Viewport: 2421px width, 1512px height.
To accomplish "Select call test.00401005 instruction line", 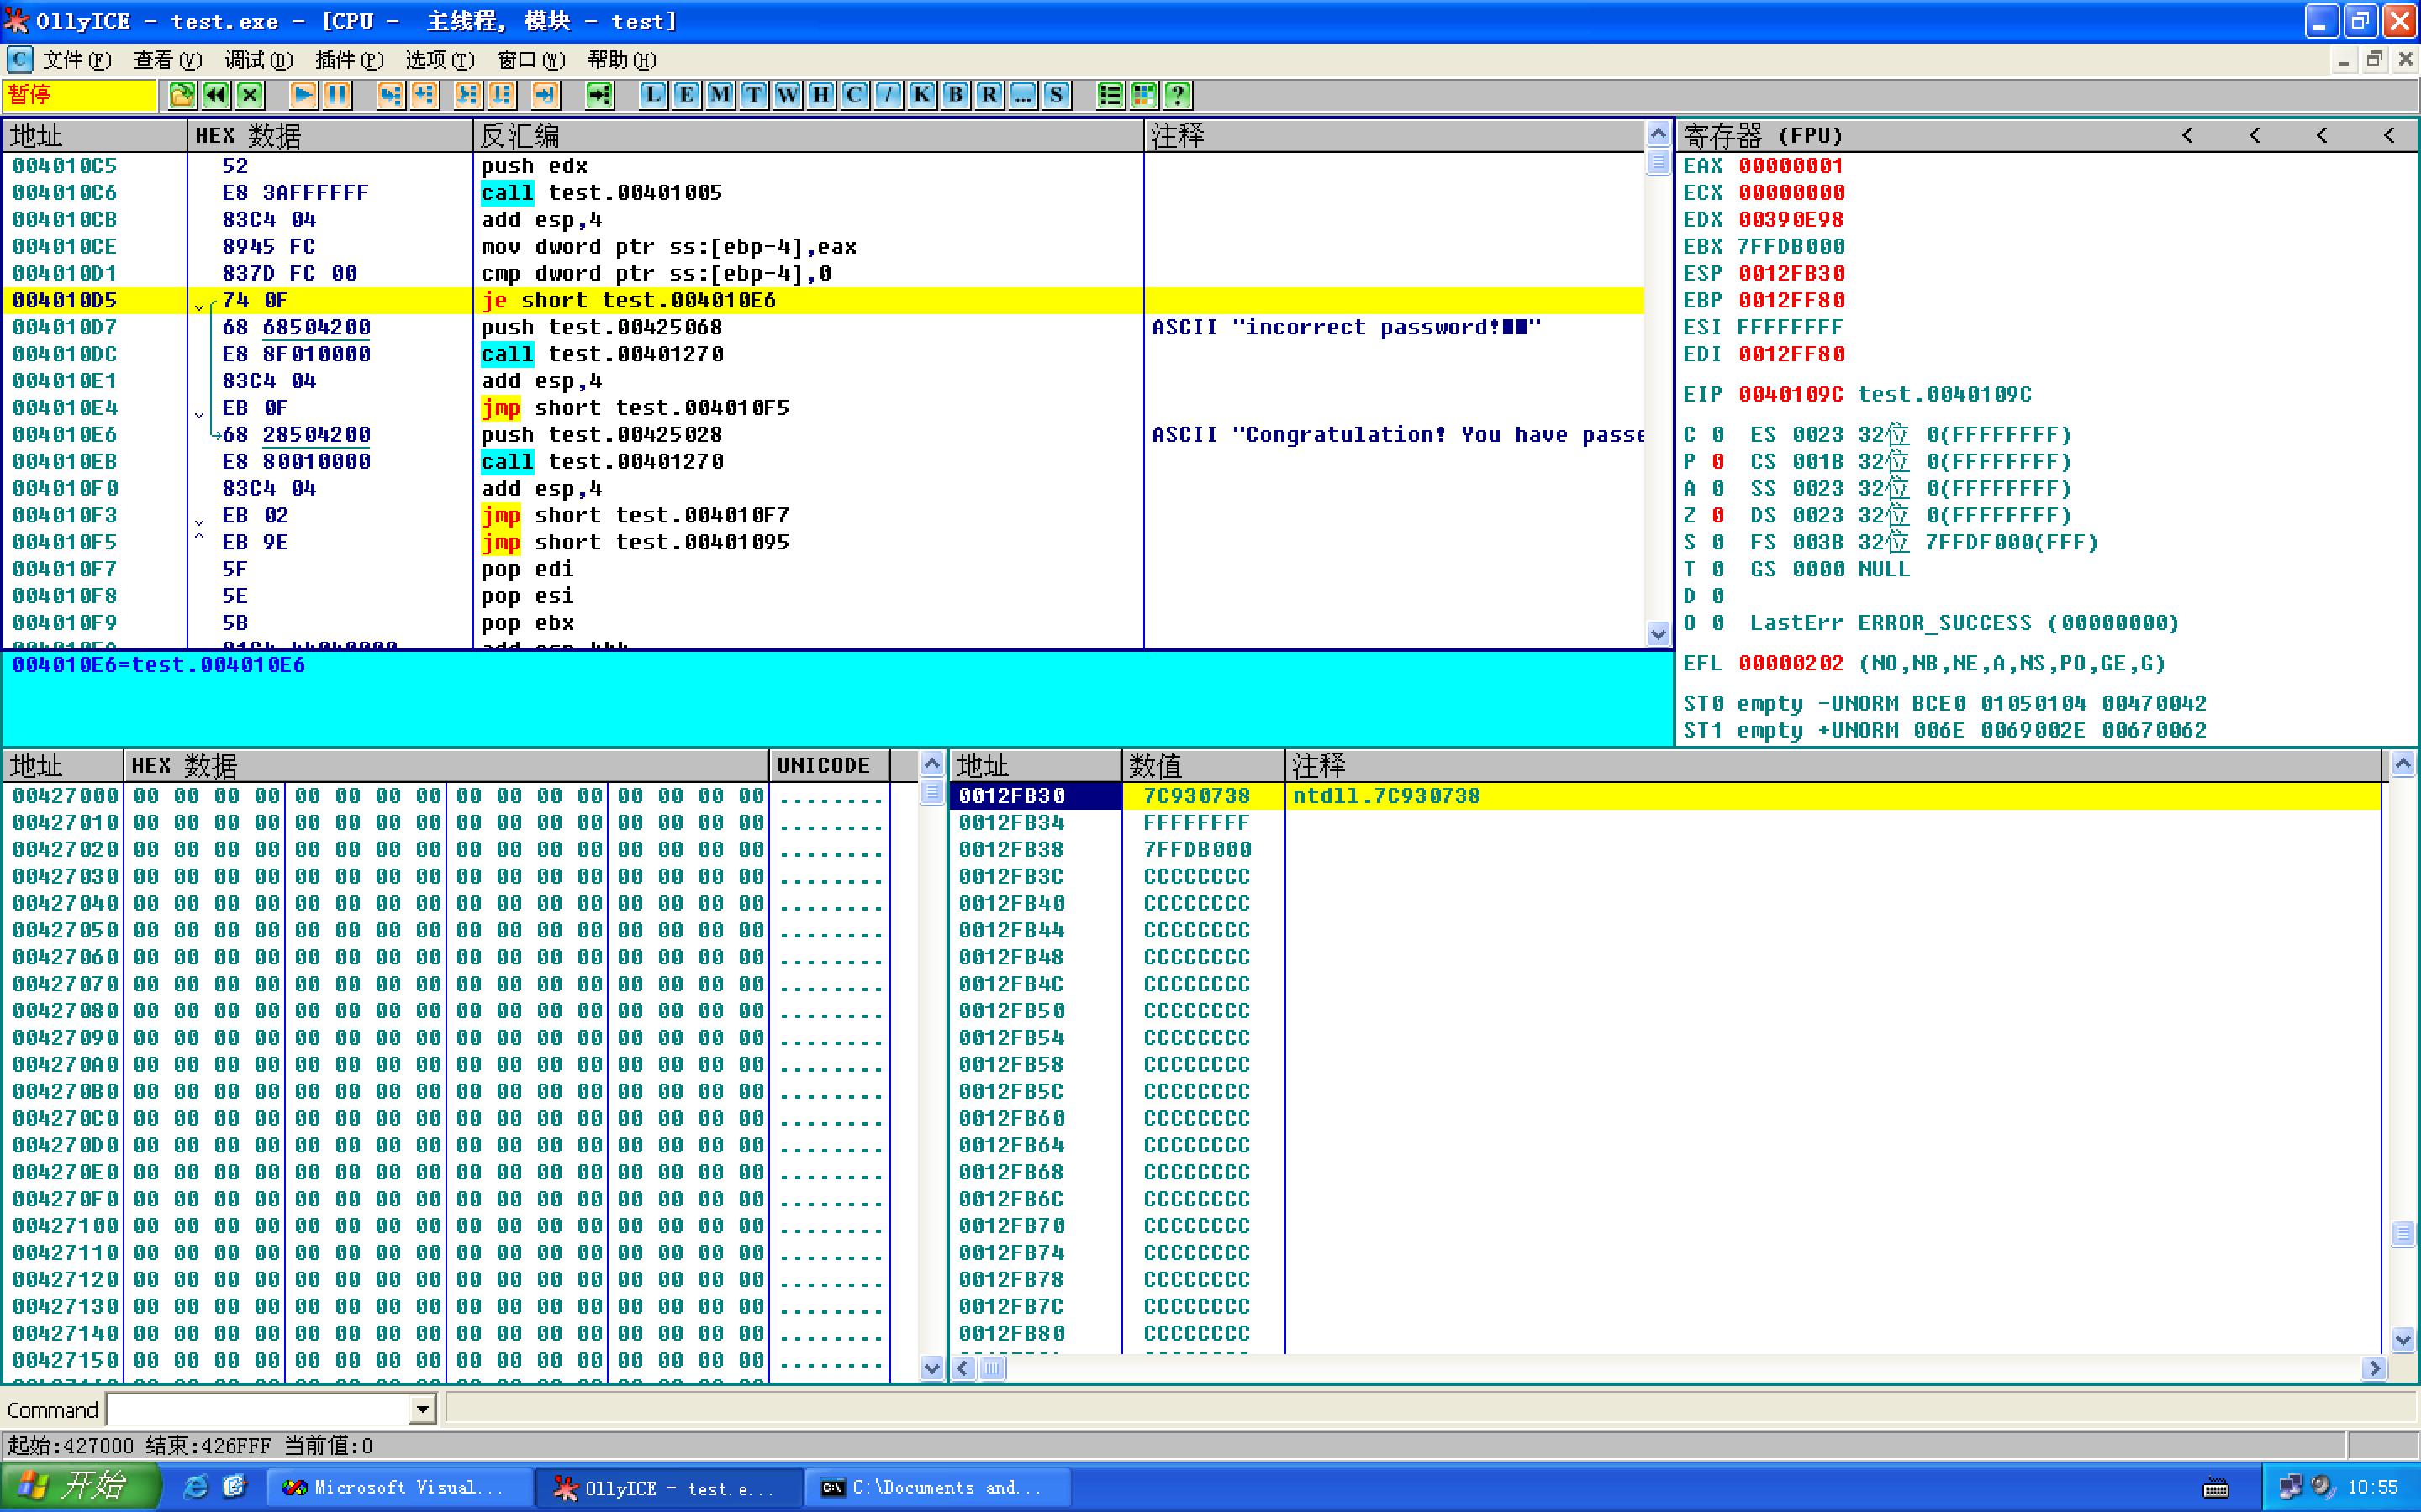I will click(822, 192).
